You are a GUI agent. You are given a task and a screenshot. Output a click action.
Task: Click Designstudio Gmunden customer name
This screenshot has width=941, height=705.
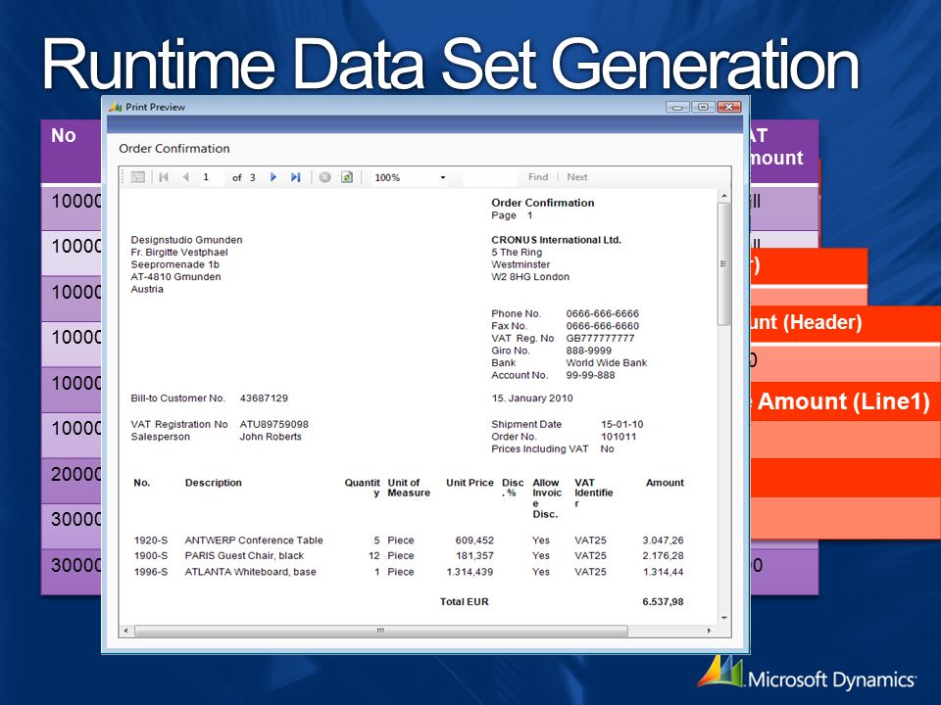[186, 240]
